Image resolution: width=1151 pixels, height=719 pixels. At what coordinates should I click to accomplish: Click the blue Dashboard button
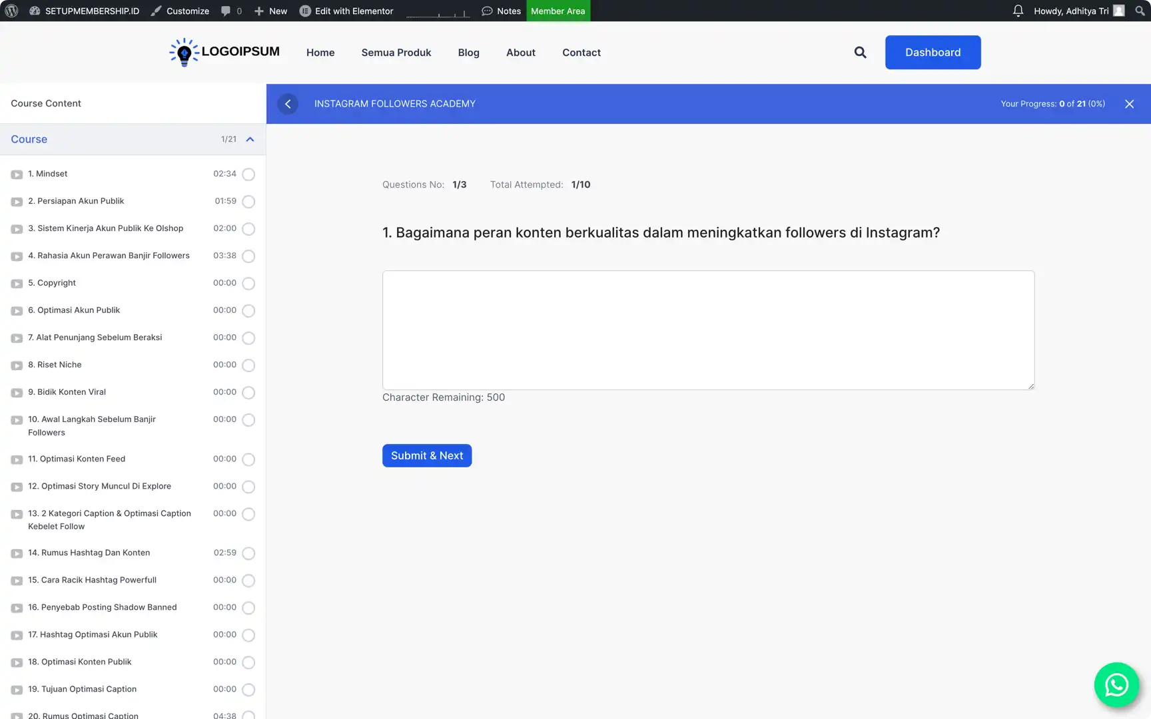tap(933, 53)
